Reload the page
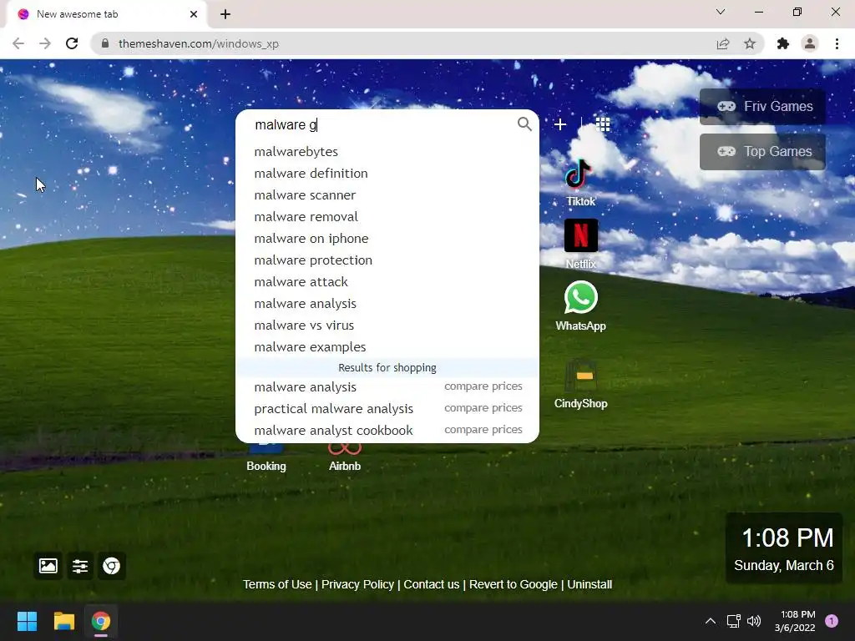The width and height of the screenshot is (855, 641). pos(72,43)
